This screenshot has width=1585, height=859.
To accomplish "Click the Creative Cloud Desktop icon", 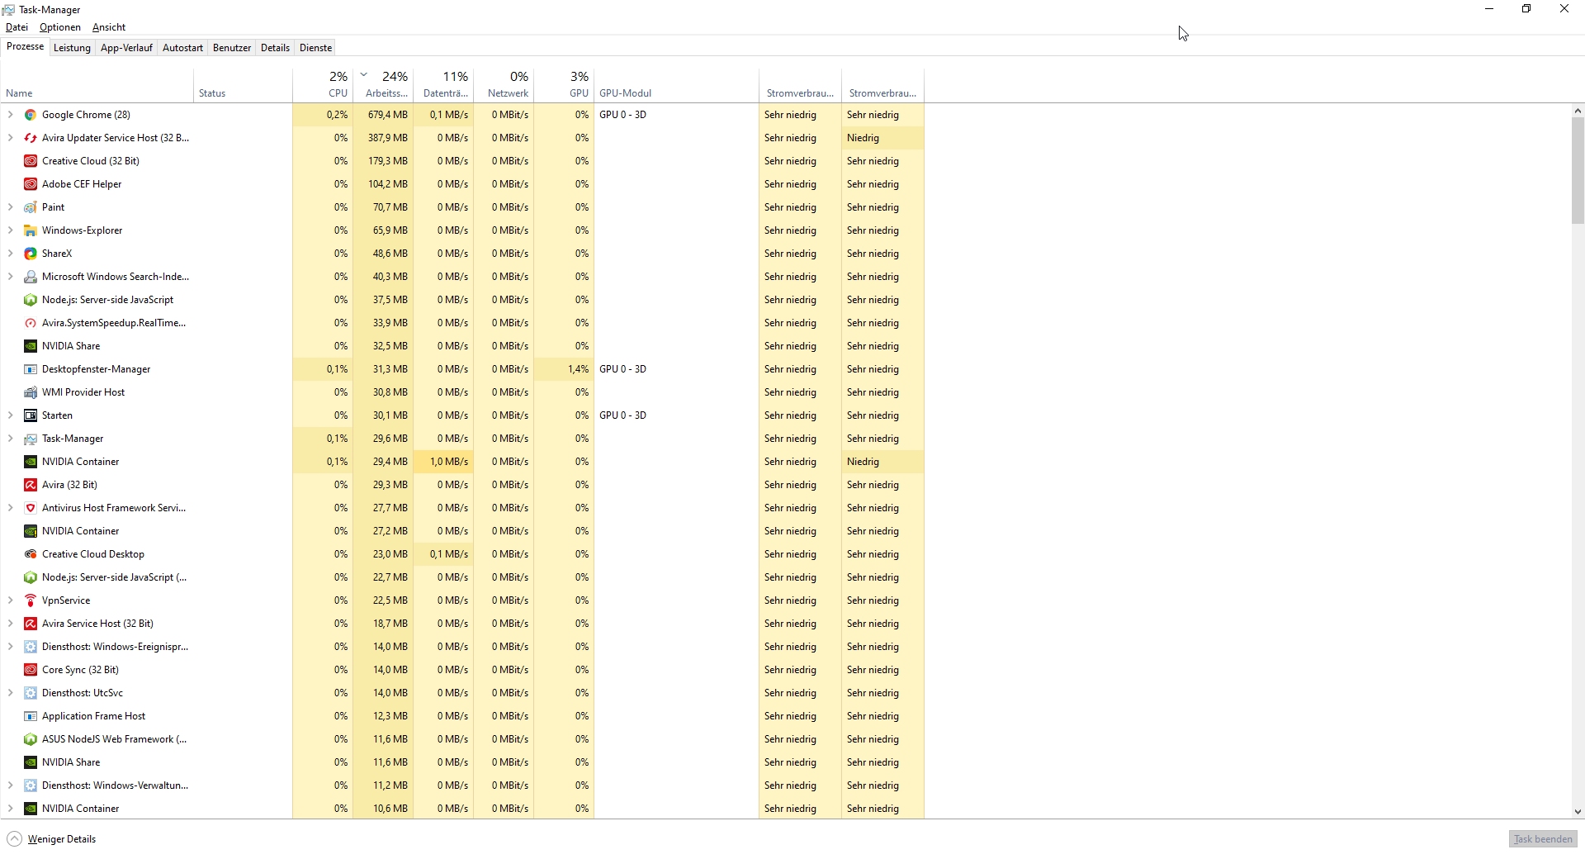I will [31, 554].
